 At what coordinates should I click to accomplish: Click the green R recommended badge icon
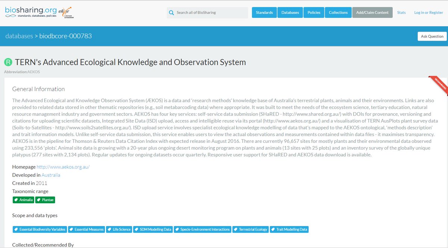click(x=8, y=62)
